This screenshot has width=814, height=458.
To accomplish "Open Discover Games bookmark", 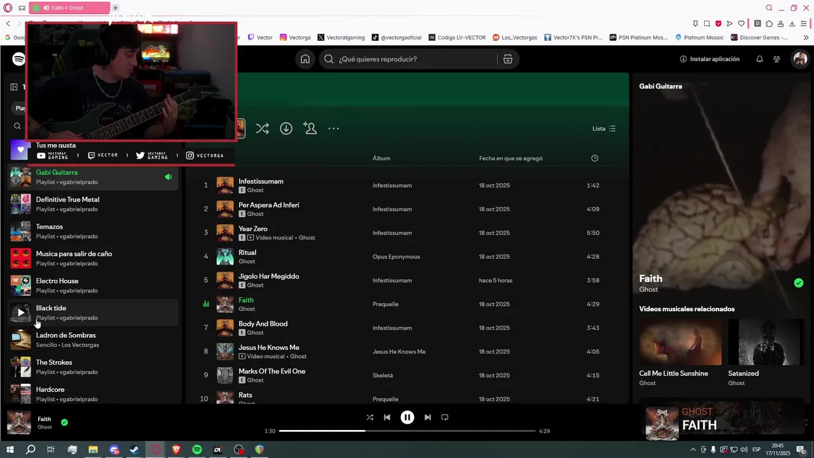I will click(x=759, y=38).
